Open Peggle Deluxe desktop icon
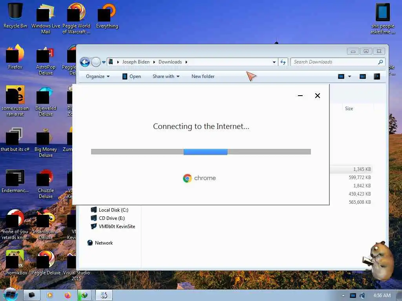This screenshot has height=301, width=402. 46,262
